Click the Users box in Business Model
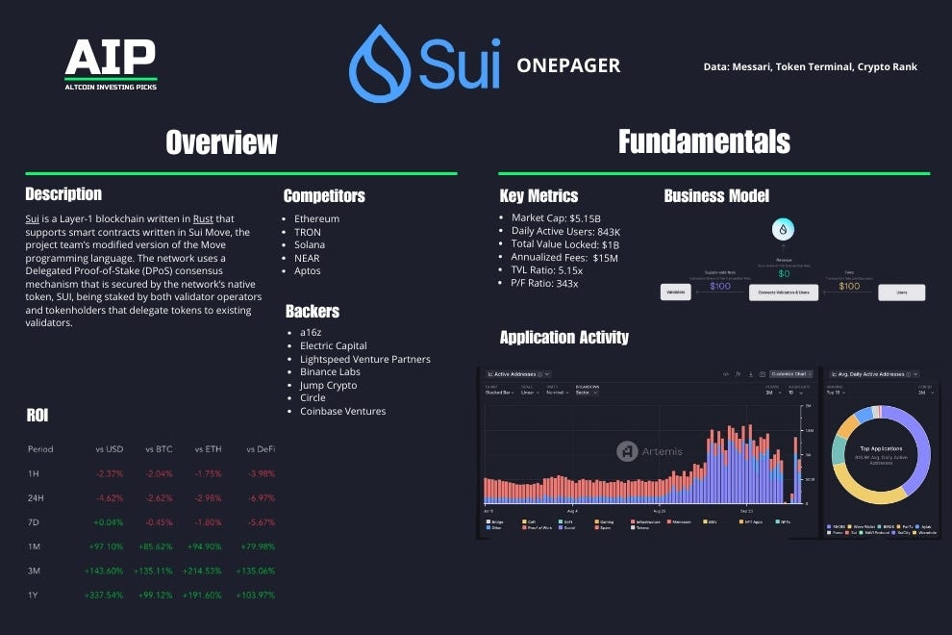 [x=902, y=292]
